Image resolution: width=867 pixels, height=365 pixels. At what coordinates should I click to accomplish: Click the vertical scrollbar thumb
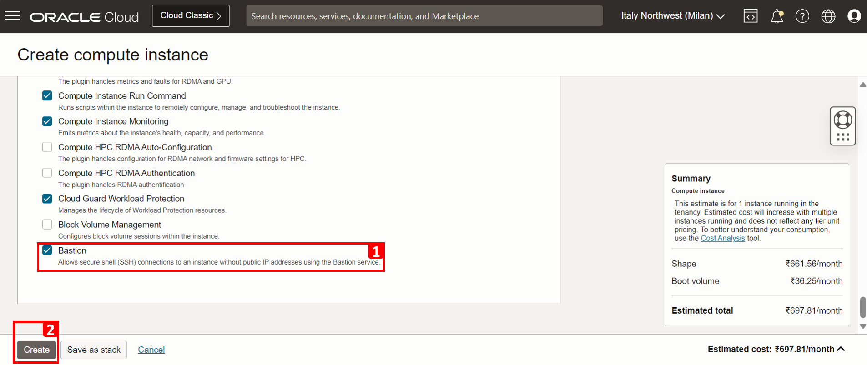click(863, 308)
